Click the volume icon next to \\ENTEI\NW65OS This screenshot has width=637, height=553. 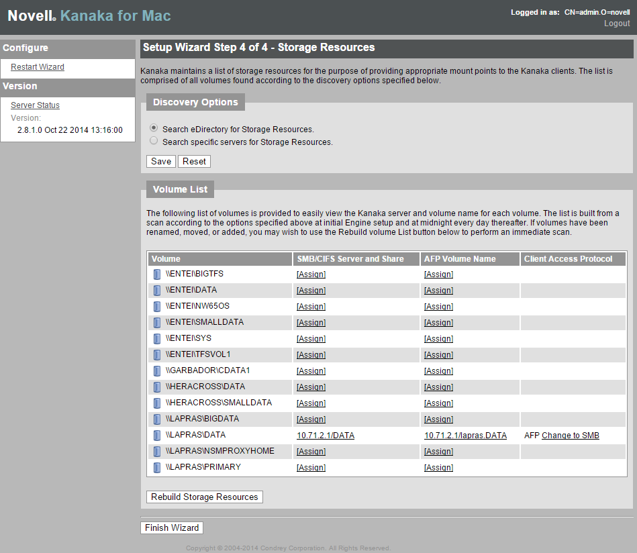pos(157,307)
